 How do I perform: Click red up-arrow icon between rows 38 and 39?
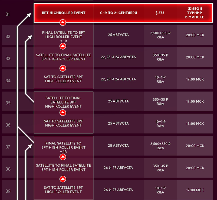coord(63,179)
